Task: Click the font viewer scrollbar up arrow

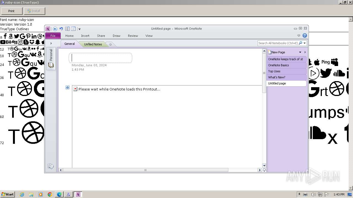Action: click(x=351, y=19)
